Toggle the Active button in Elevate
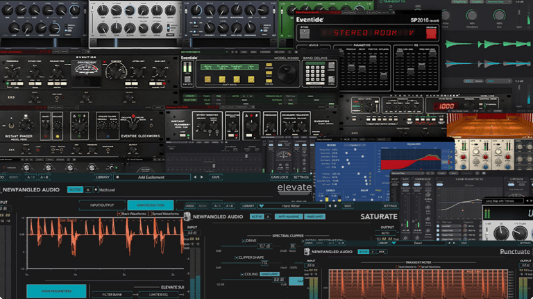 coord(75,189)
